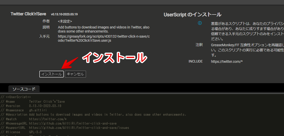Viewport: 284px width, 136px height.
Task: Click the キャンセル button
Action: coord(75,74)
